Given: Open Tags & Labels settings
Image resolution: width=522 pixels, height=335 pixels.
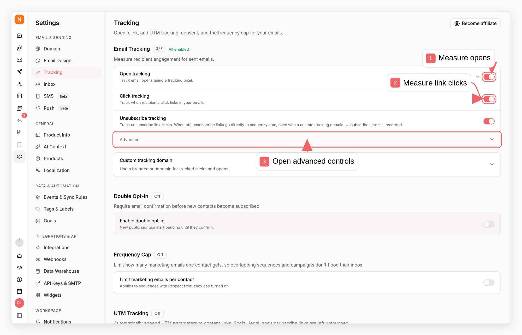Looking at the screenshot, I should pyautogui.click(x=66, y=209).
